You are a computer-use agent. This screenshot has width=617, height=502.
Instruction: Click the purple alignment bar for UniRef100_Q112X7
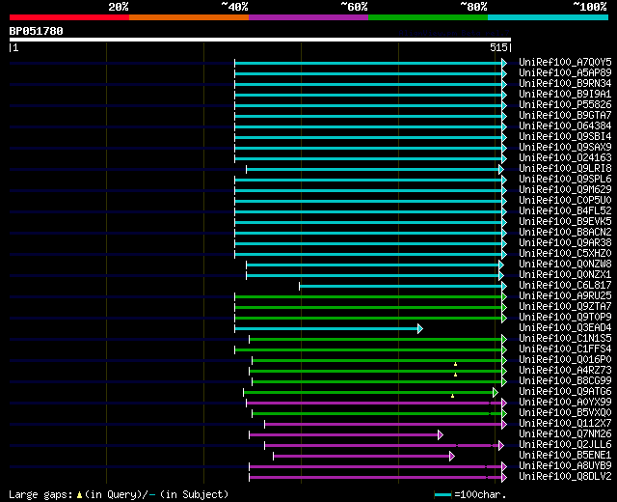384,425
